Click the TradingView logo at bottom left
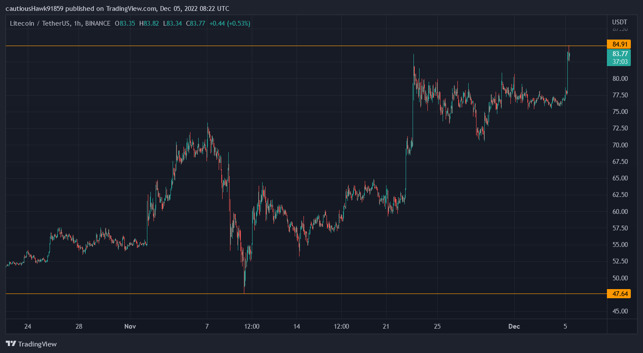The width and height of the screenshot is (643, 353). coord(31,344)
